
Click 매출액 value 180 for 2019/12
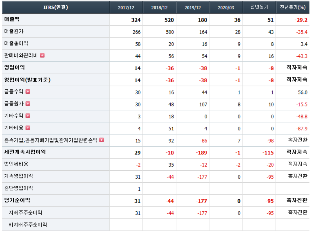click(x=202, y=20)
